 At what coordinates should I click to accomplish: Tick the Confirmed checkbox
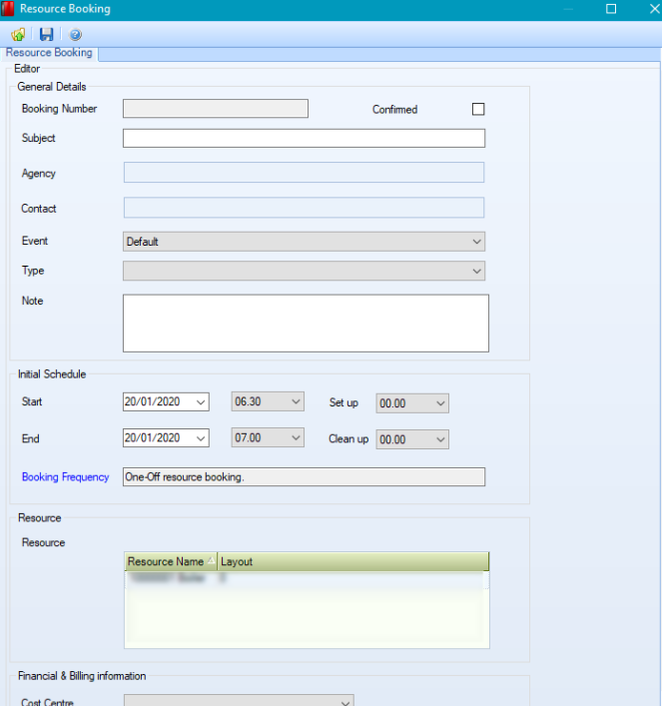(x=478, y=110)
